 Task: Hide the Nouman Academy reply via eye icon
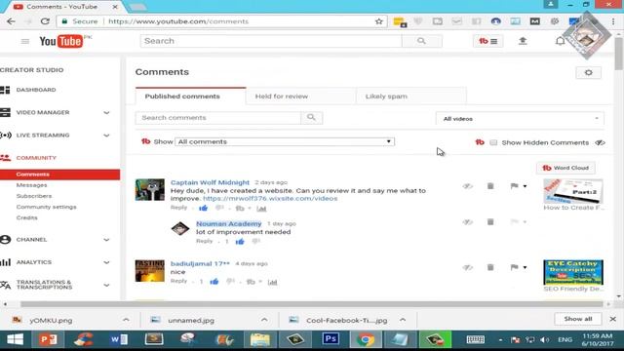[x=467, y=222]
